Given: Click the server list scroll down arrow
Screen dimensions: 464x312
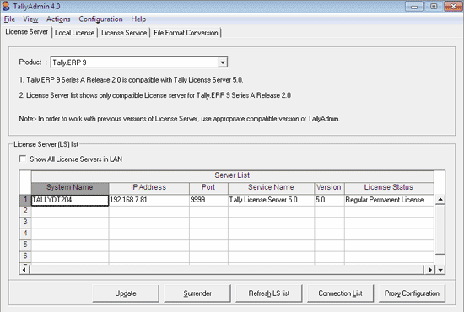Looking at the screenshot, I should [x=440, y=269].
